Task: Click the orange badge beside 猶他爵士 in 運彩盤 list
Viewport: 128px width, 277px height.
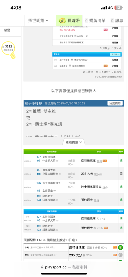Action: 106,66
